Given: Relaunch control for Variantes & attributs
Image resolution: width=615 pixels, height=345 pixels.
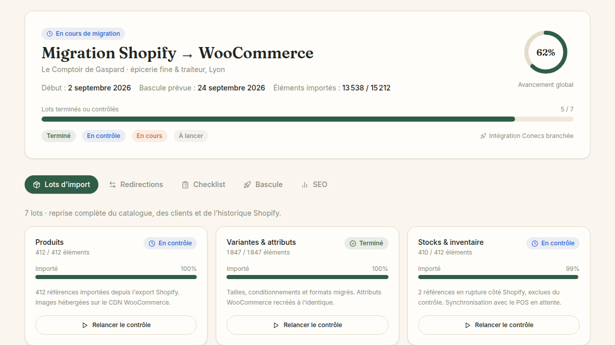Looking at the screenshot, I should pyautogui.click(x=307, y=325).
